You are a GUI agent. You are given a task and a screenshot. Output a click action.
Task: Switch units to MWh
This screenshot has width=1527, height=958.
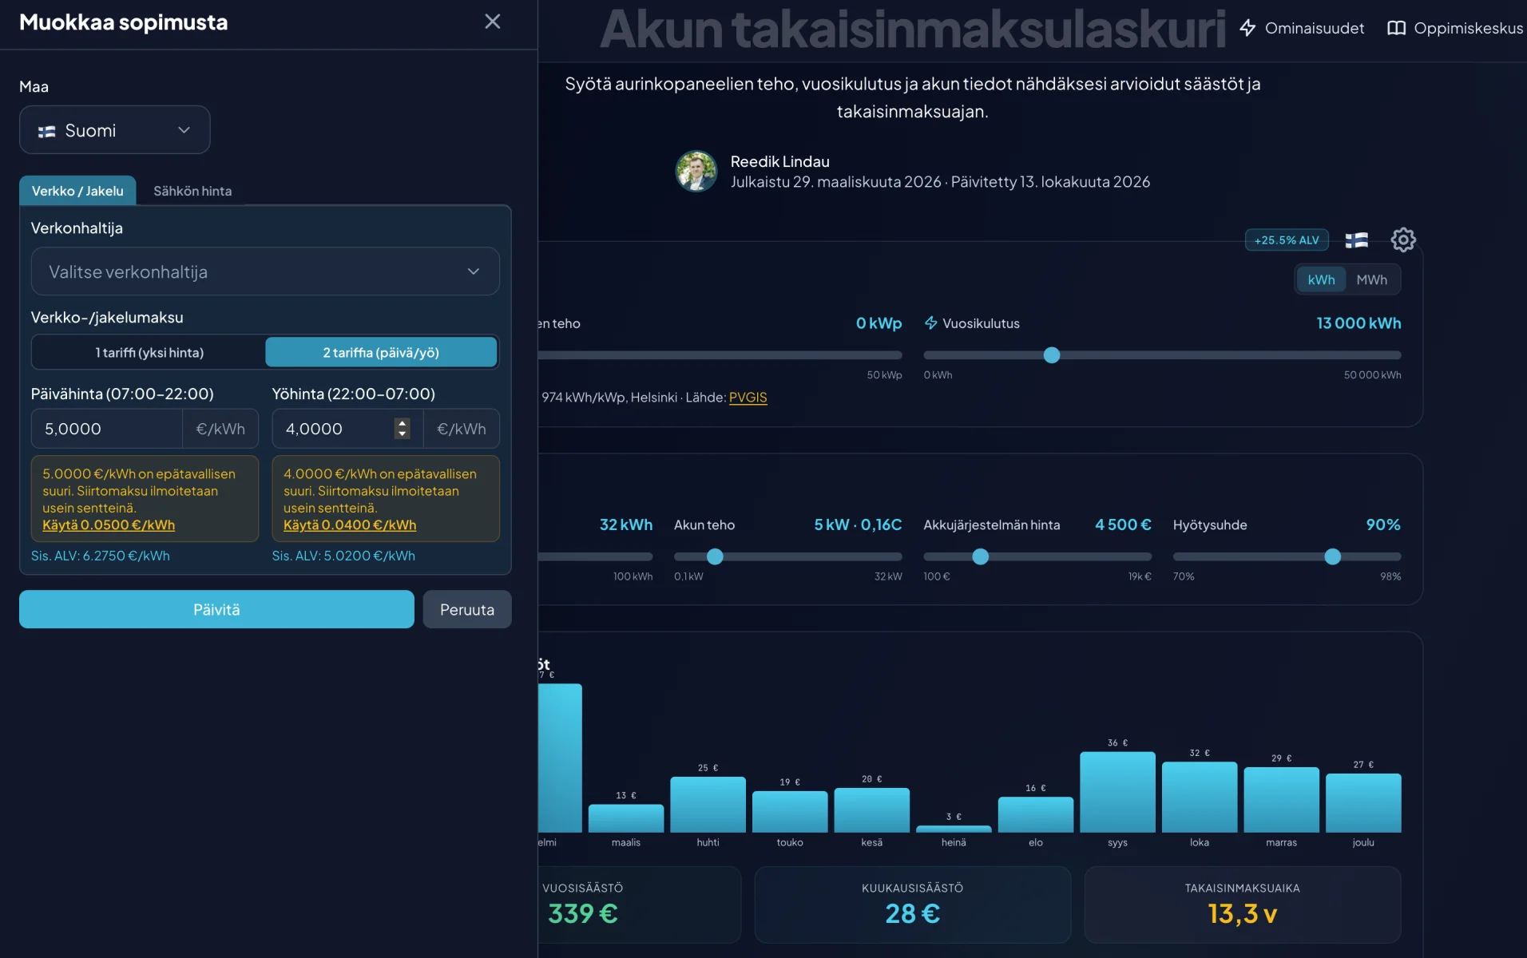point(1371,279)
